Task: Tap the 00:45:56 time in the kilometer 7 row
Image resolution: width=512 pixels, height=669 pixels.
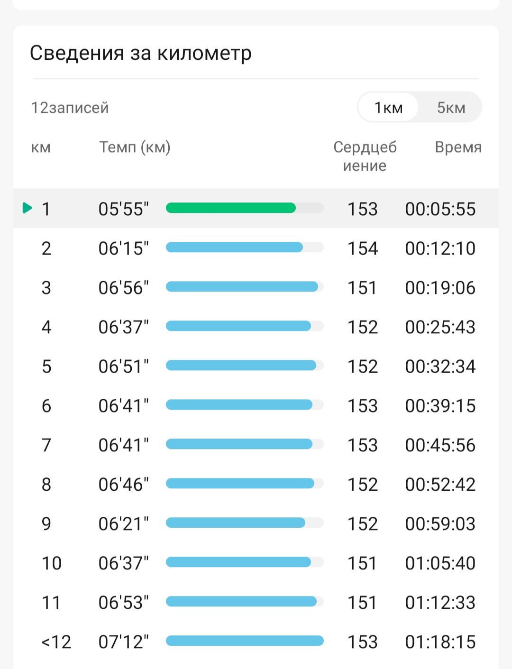Action: click(x=440, y=445)
